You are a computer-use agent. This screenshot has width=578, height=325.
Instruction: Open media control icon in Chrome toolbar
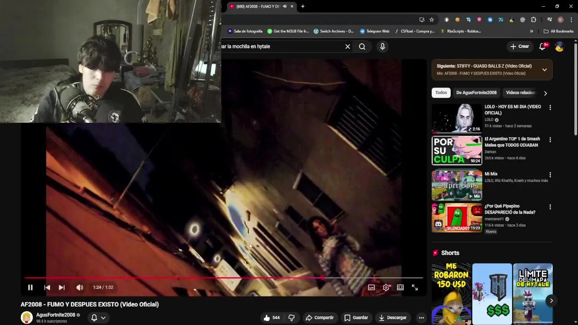click(550, 19)
